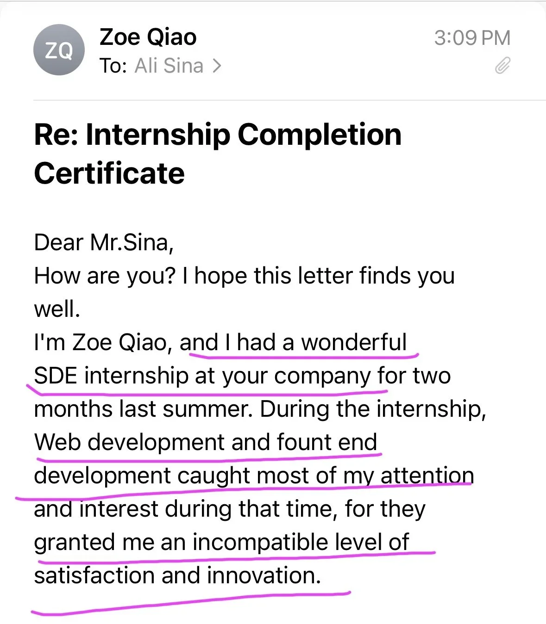Viewport: 546px width, 624px height.
Task: Tap the 3:09 PM timestamp
Action: tap(472, 38)
